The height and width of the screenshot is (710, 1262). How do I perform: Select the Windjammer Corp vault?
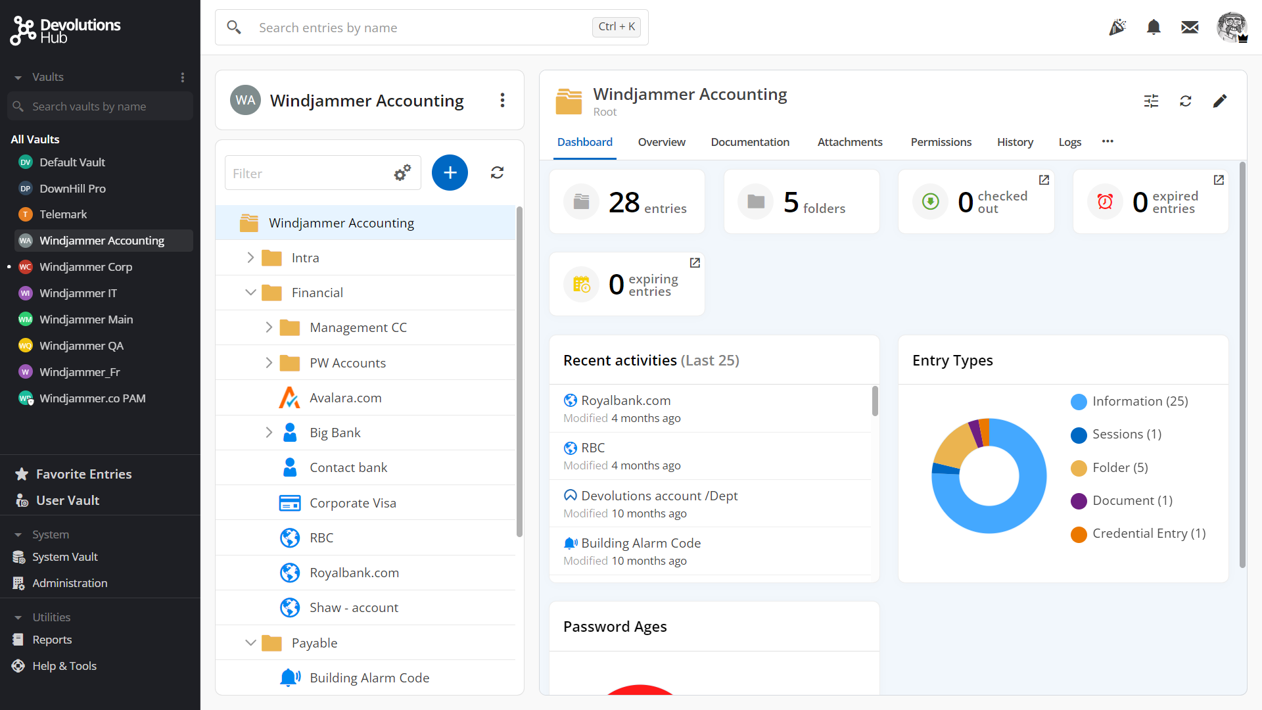[85, 267]
